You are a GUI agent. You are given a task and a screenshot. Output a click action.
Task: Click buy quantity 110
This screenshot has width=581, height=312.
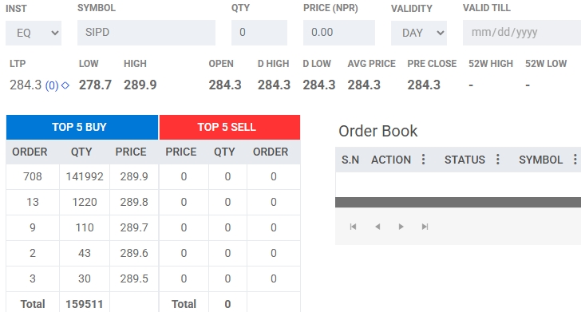coord(85,227)
